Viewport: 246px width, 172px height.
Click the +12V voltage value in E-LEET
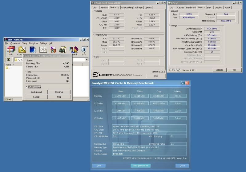click(x=152, y=18)
